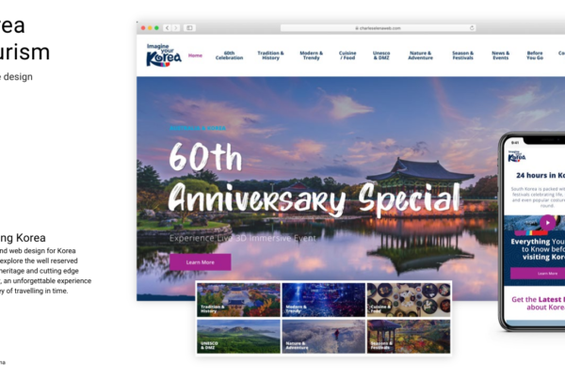Toggle the Safari sidebar button

click(x=189, y=27)
